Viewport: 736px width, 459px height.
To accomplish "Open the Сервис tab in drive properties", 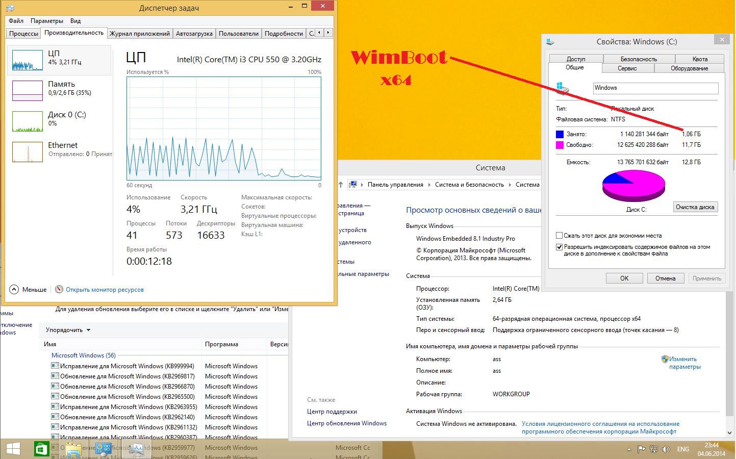I will 627,68.
